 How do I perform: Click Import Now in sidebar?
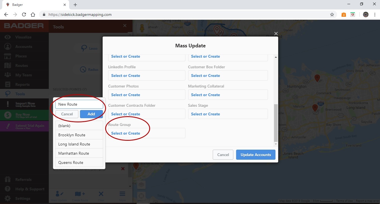click(24, 104)
